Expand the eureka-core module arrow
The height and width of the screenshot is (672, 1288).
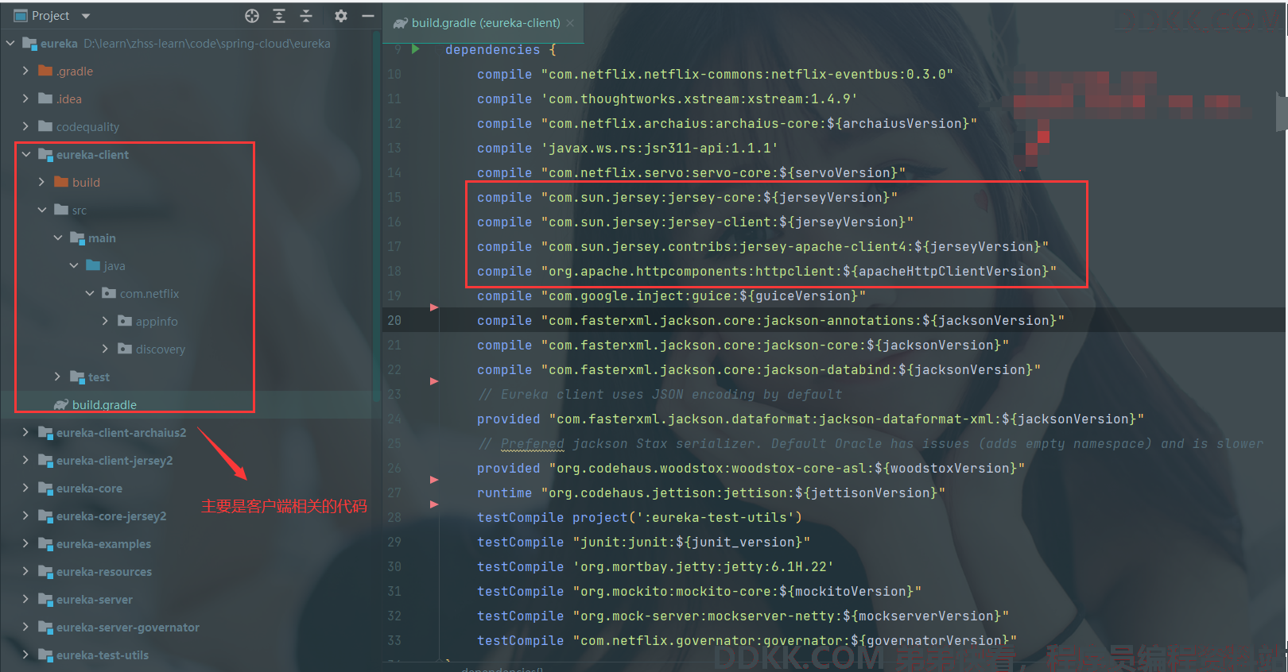coord(26,489)
